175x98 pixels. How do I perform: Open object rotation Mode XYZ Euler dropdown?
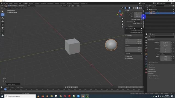click(165, 54)
